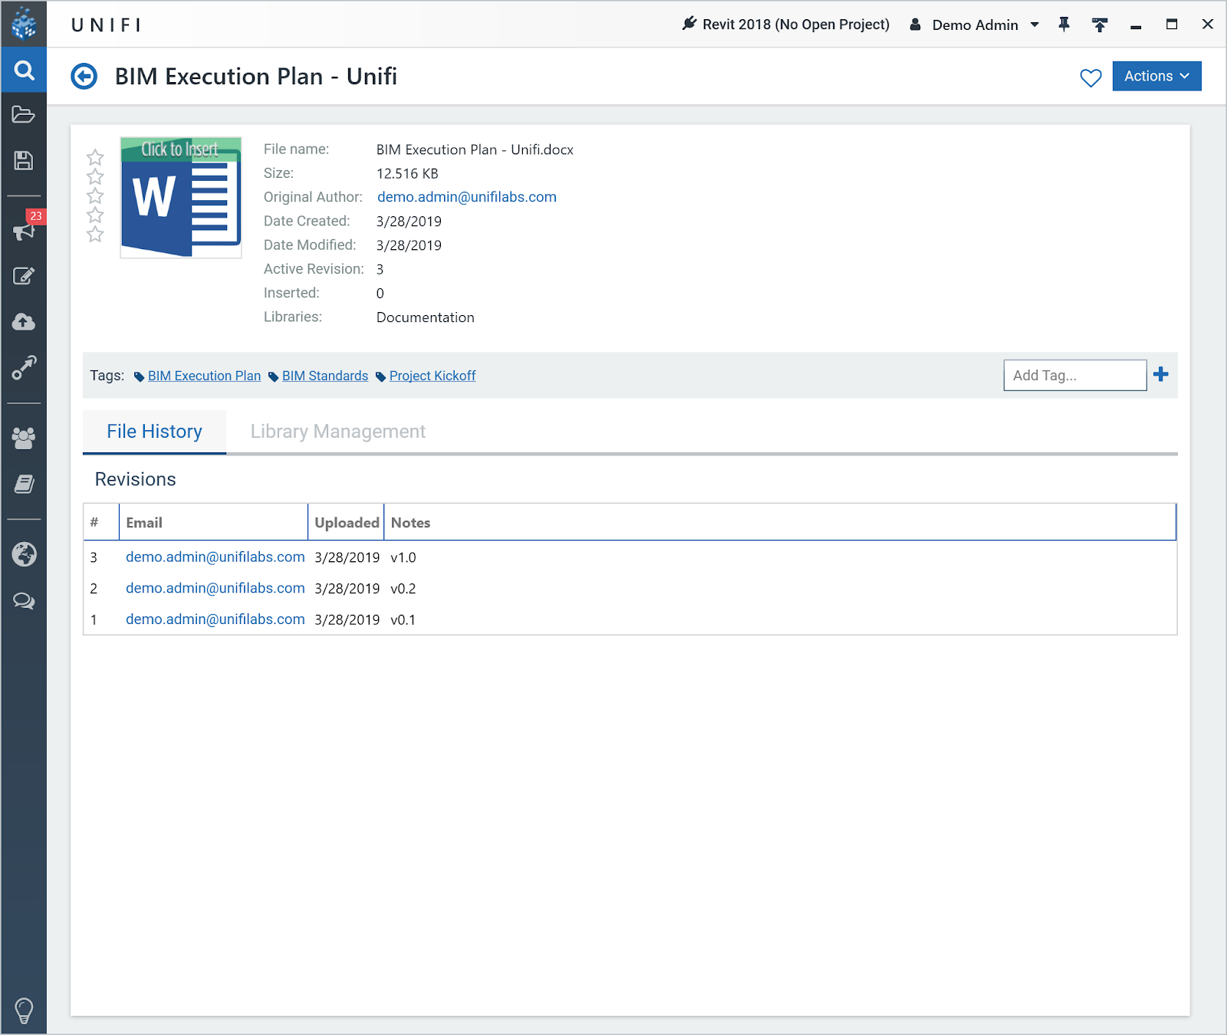
Task: Pin the window with the pushpin icon
Action: click(x=1064, y=25)
